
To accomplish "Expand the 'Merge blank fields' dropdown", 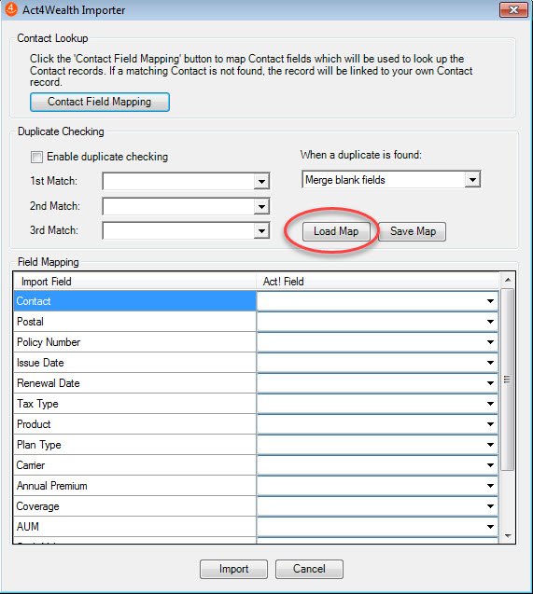I will pyautogui.click(x=472, y=180).
